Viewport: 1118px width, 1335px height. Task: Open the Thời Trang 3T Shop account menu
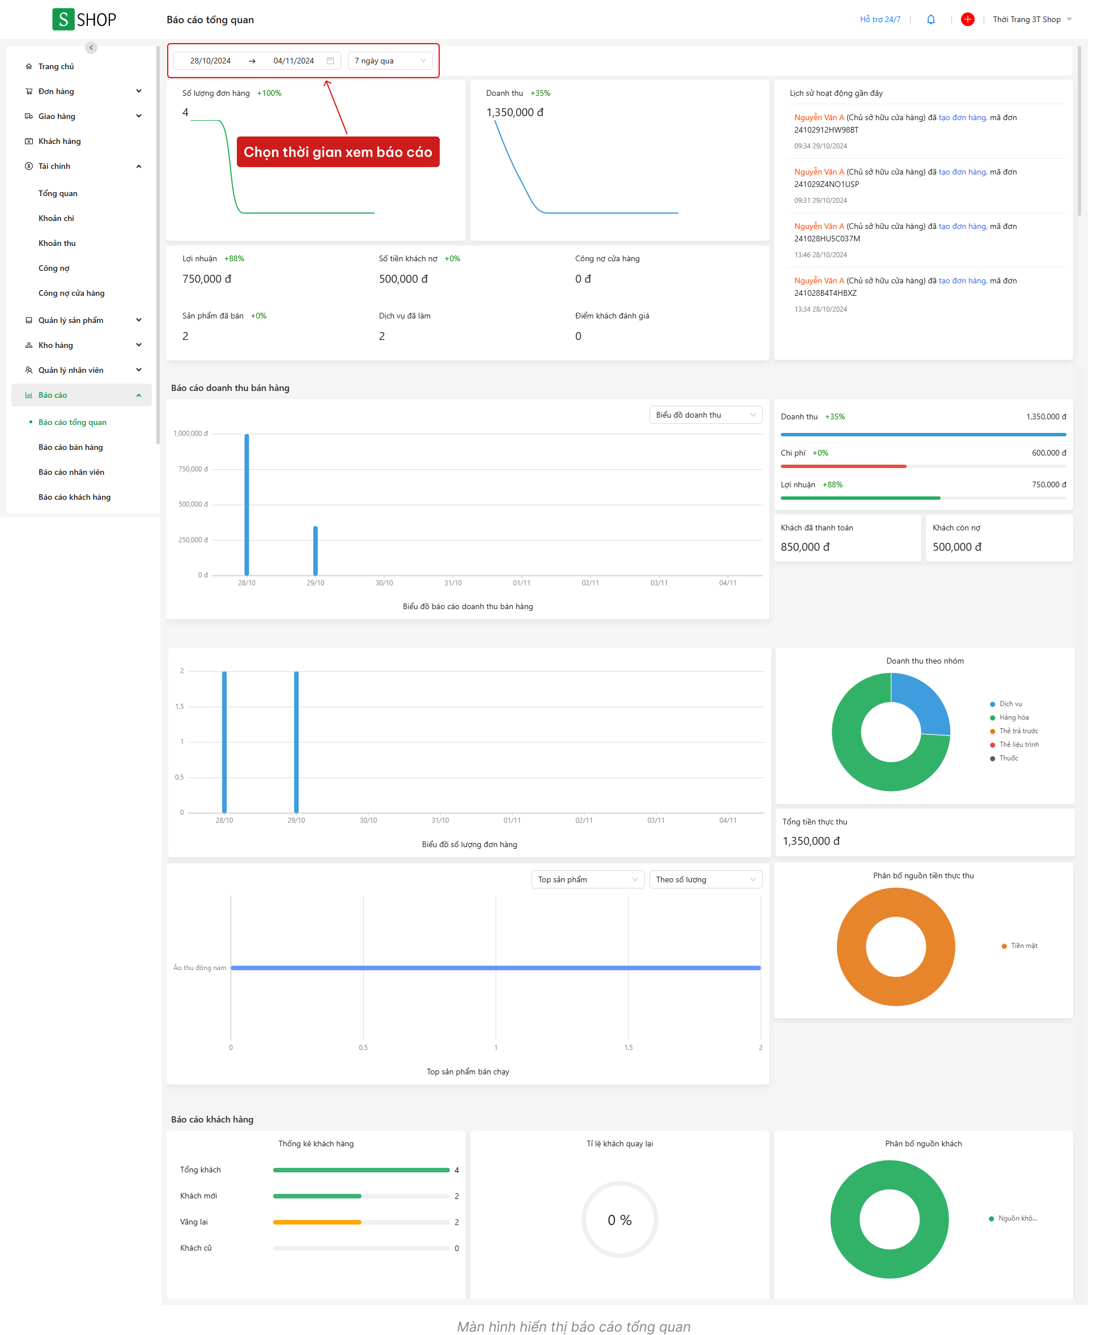(1032, 20)
